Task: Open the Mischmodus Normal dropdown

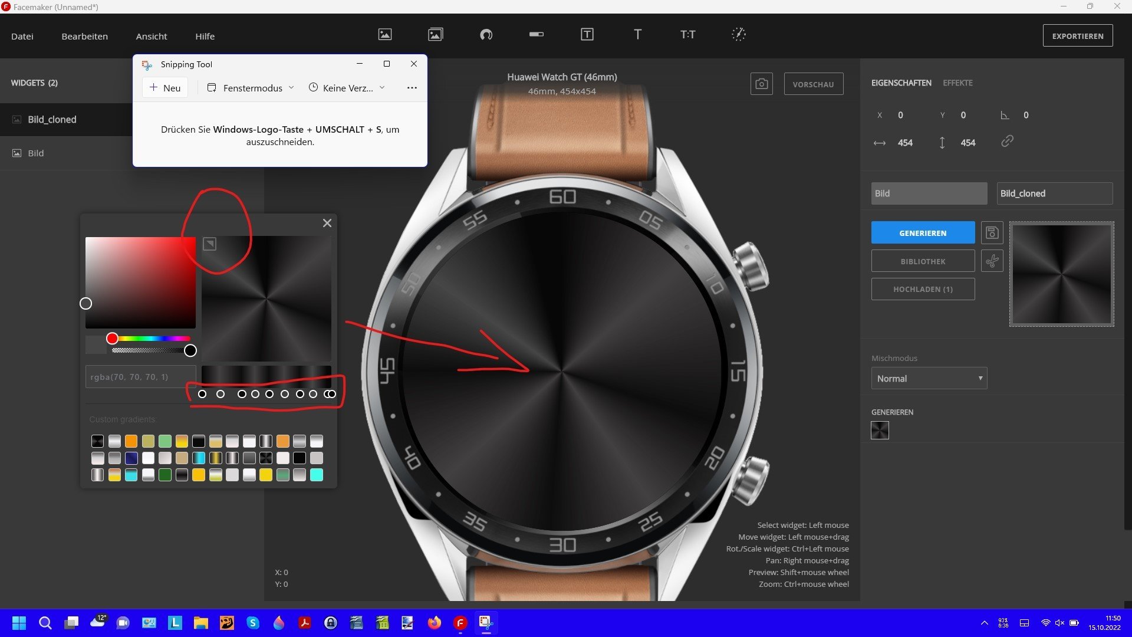Action: pyautogui.click(x=929, y=379)
